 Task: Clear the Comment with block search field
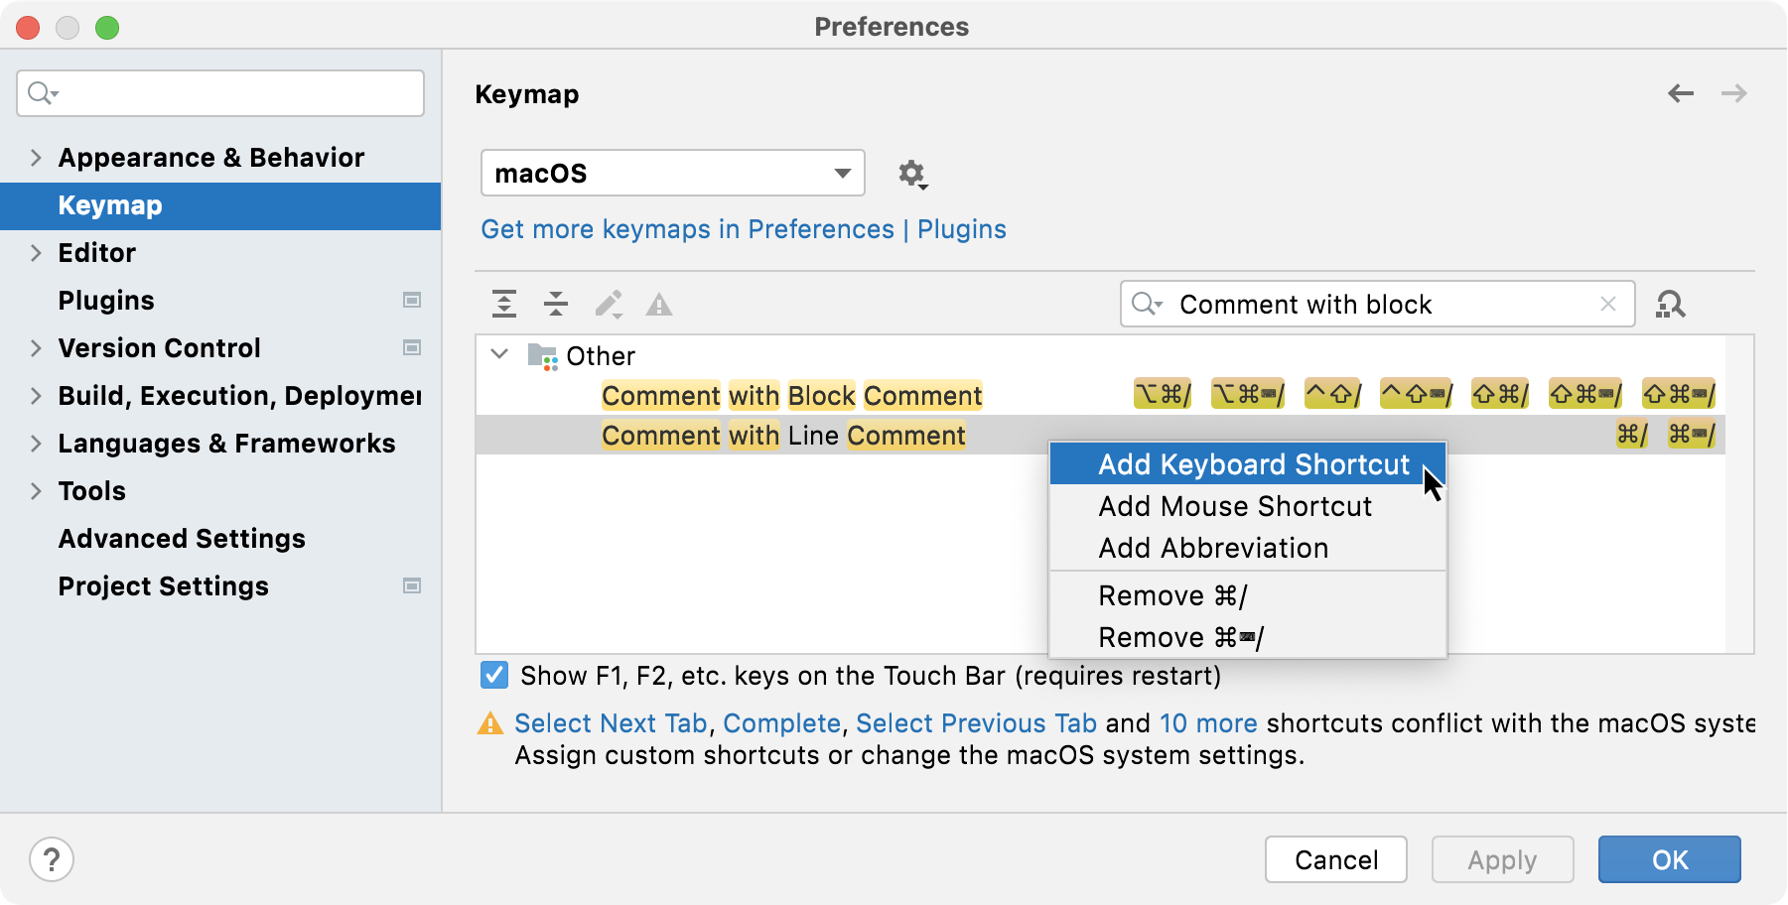1608,304
